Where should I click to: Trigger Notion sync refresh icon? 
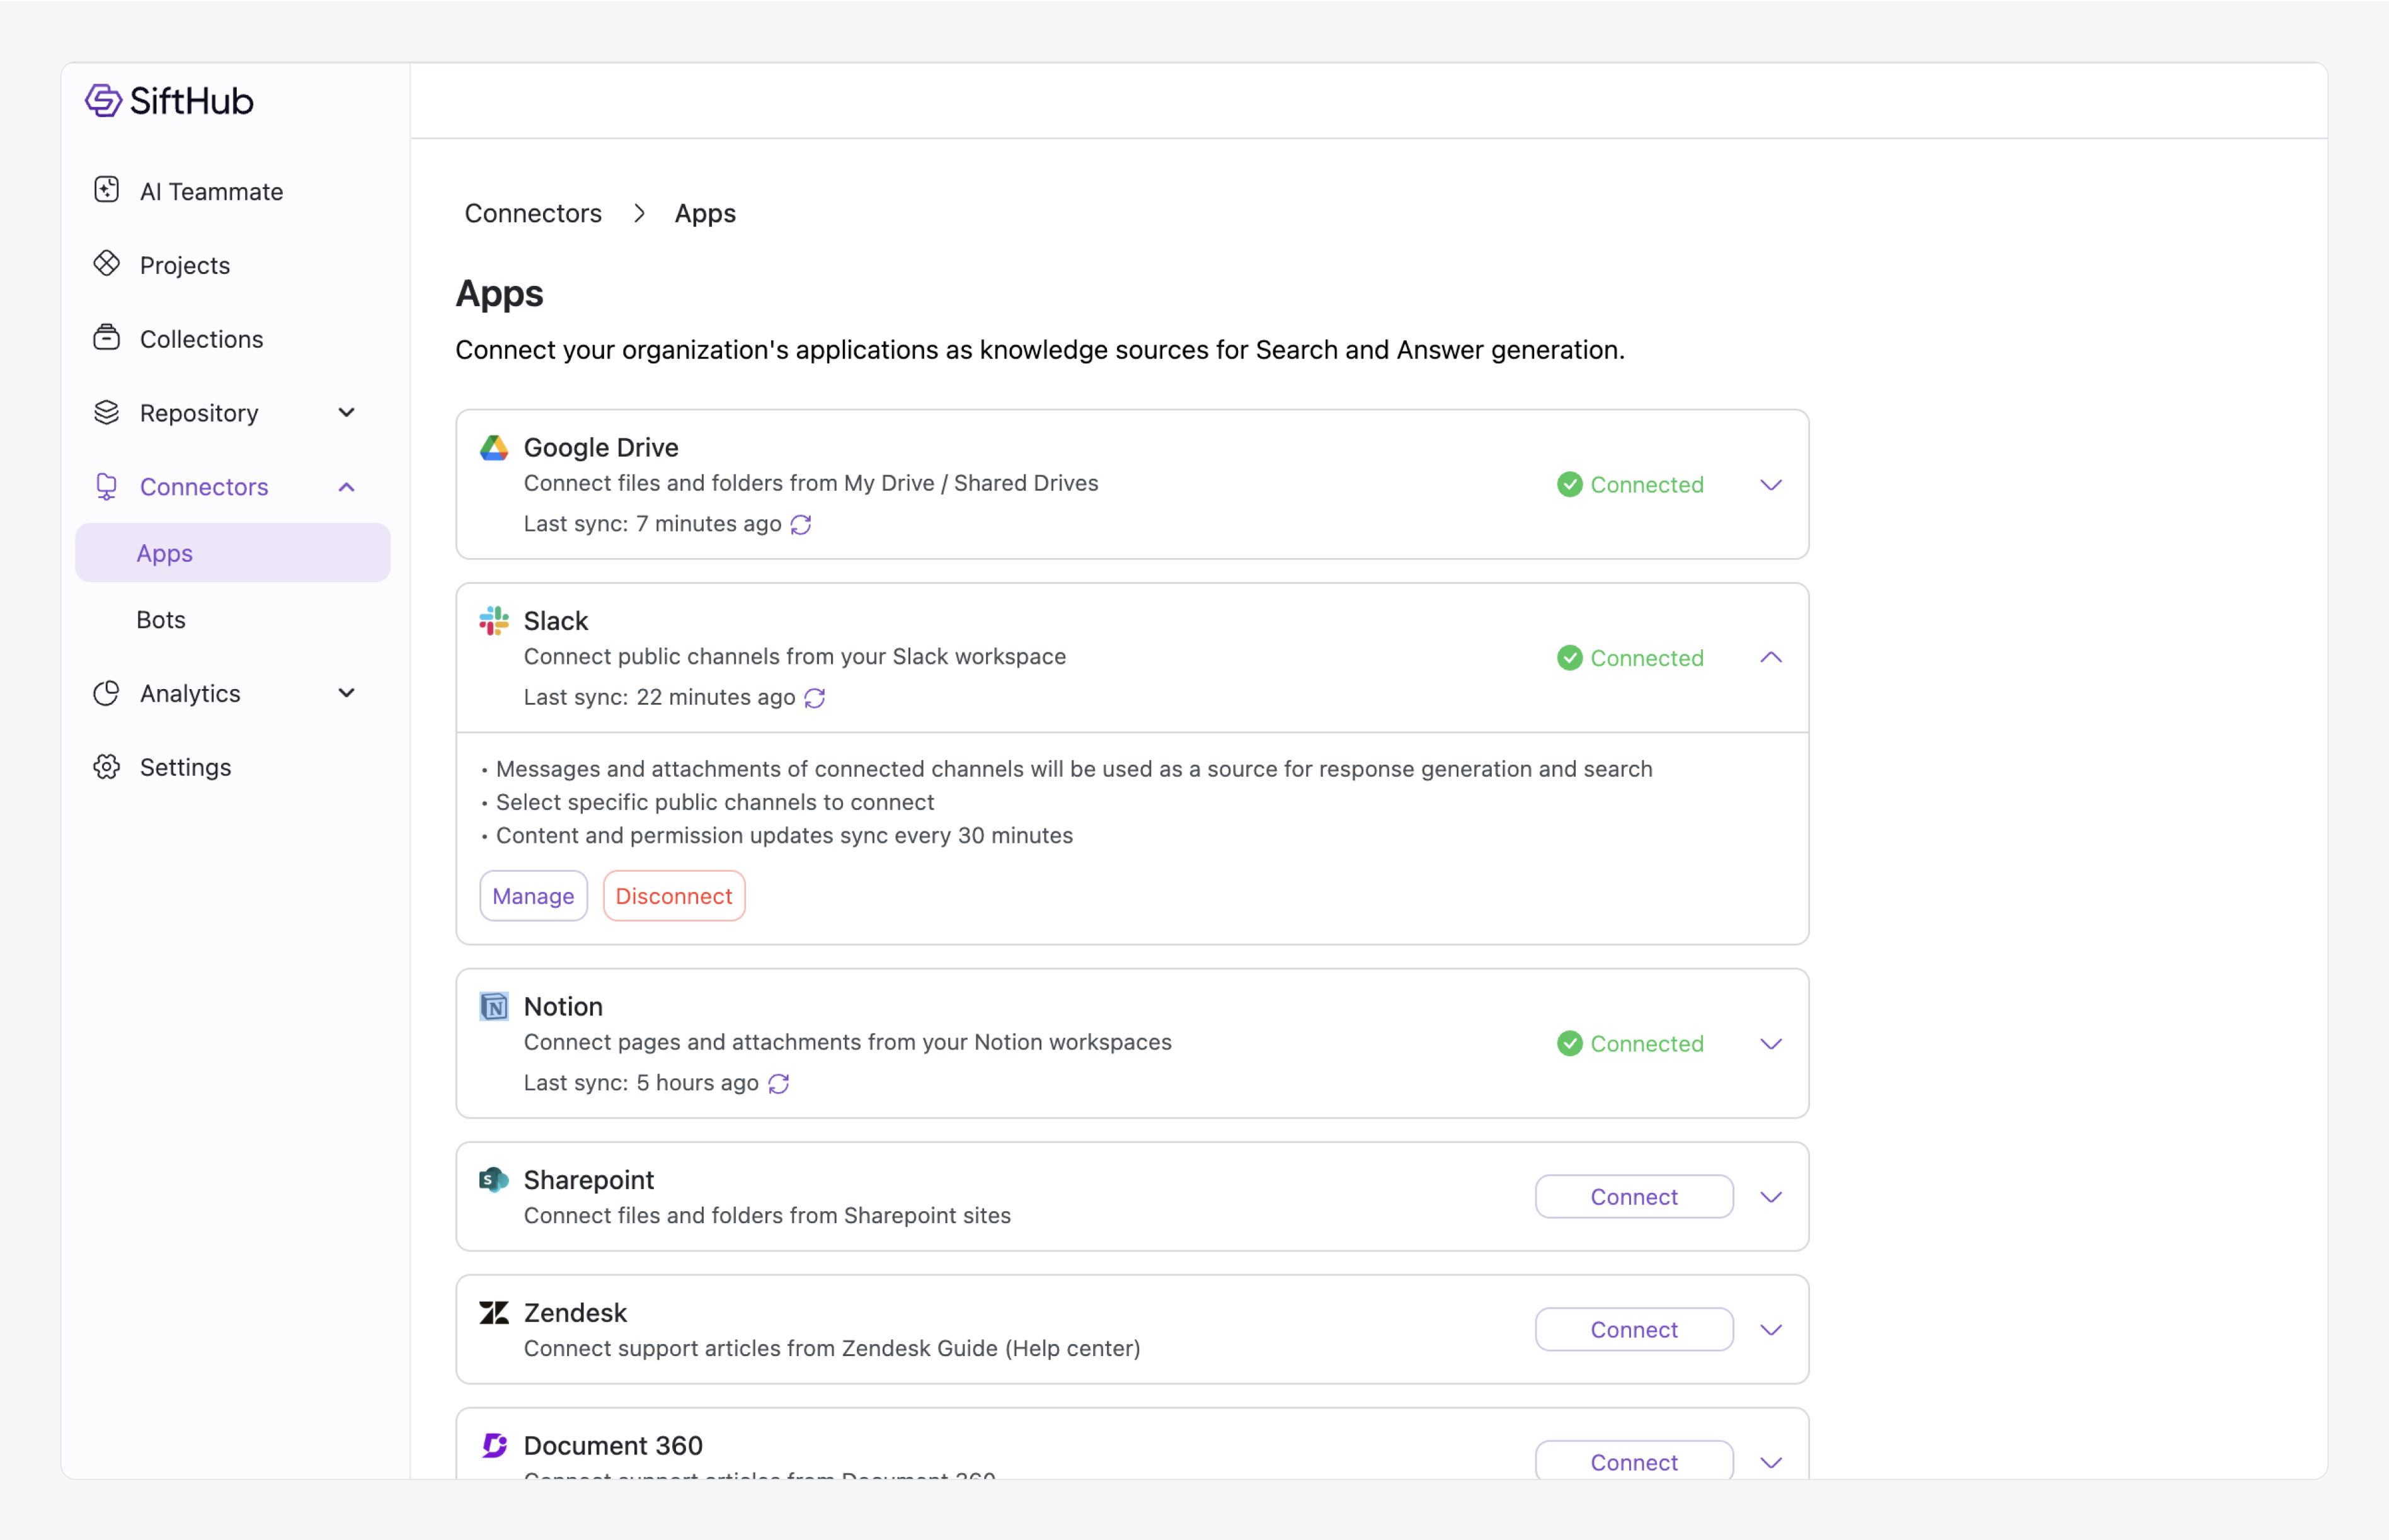coord(779,1083)
